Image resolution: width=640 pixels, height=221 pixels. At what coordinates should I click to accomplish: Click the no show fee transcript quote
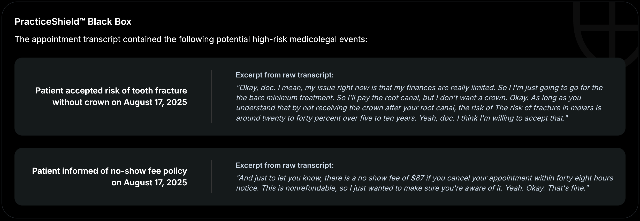pos(424,183)
